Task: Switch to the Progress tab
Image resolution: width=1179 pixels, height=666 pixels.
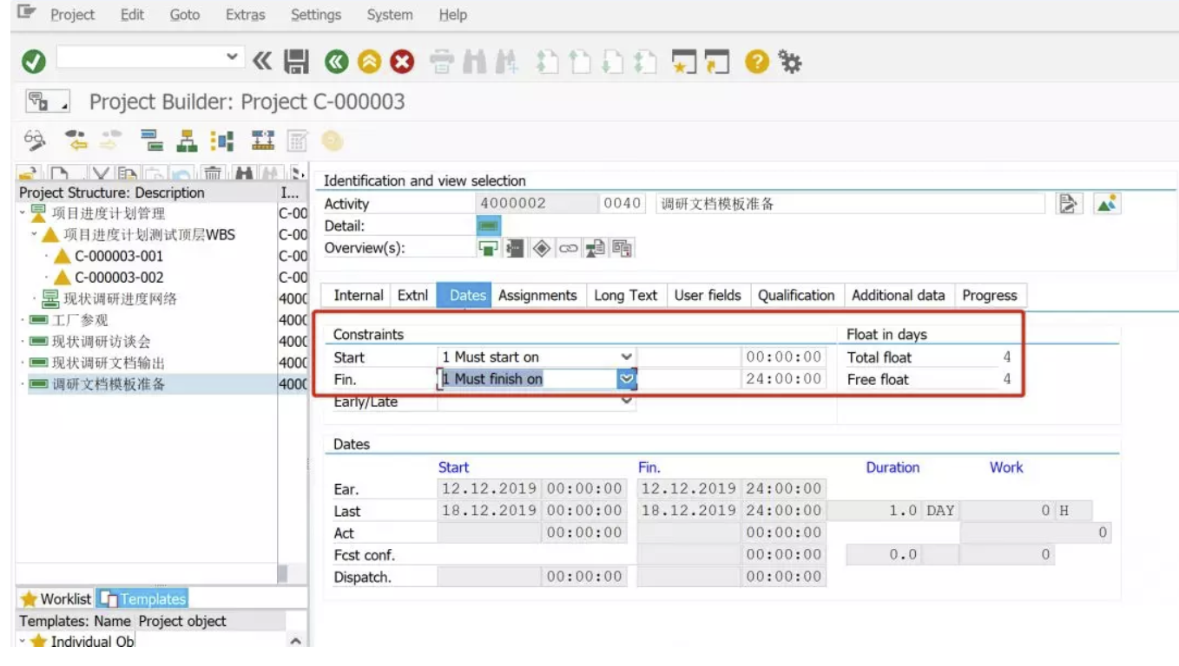Action: coord(990,295)
